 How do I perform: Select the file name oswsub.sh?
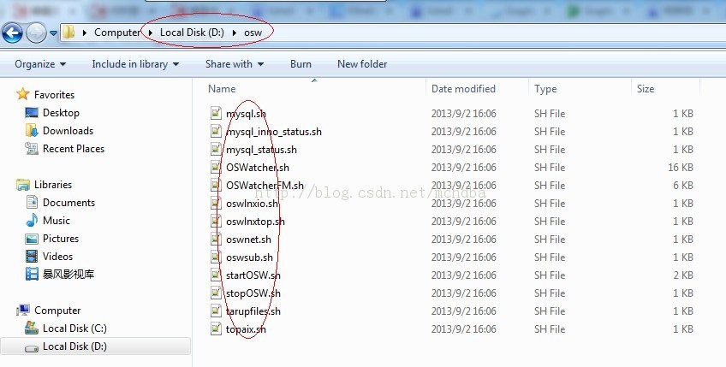tap(250, 257)
